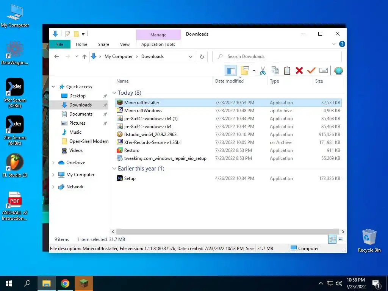Click the globe shell icon in toolbar

tap(338, 71)
